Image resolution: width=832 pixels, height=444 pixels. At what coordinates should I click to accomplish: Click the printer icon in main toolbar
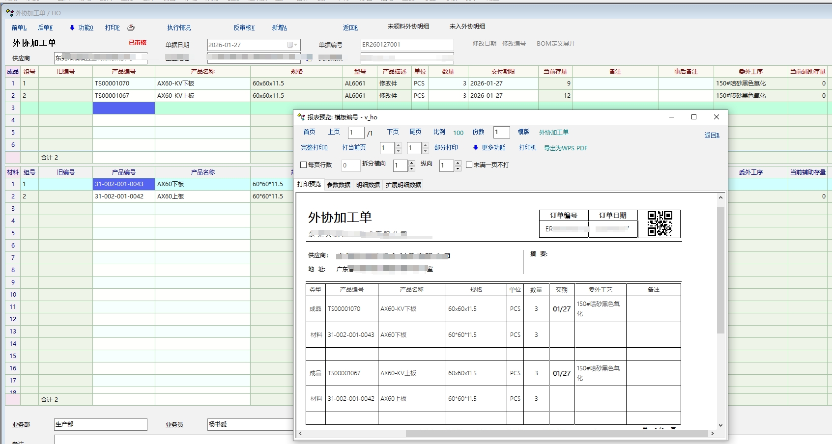[131, 28]
